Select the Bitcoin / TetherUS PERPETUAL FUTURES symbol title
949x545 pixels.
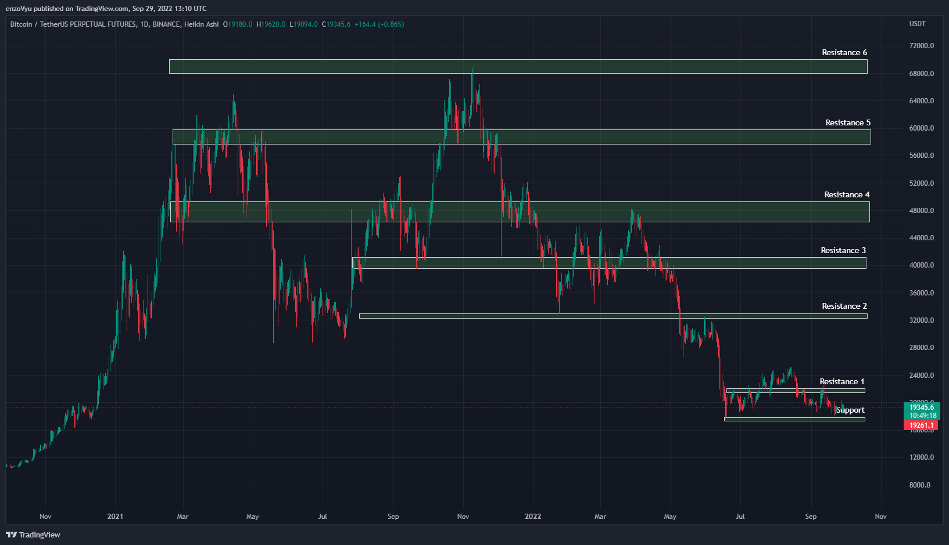point(73,24)
